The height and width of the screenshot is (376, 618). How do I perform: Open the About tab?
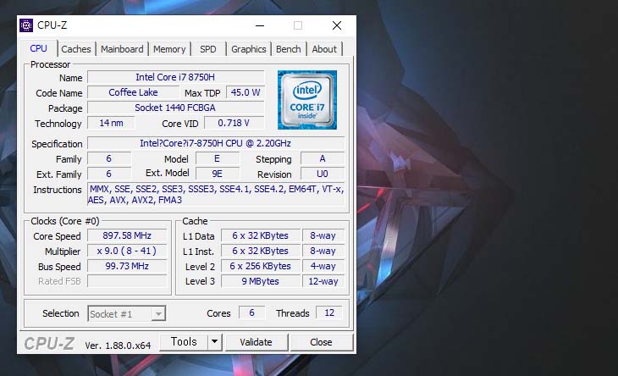point(324,49)
